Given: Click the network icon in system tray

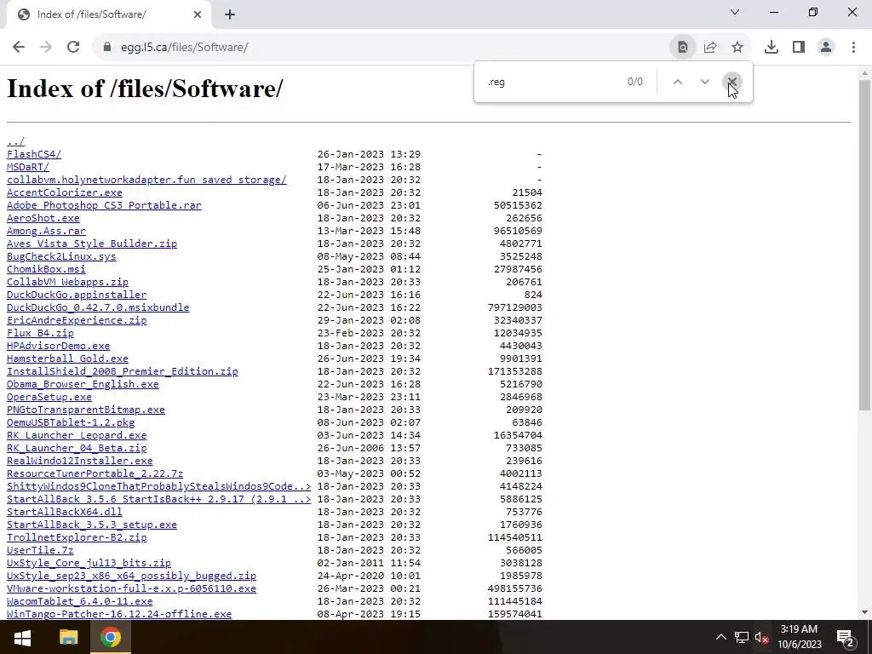Looking at the screenshot, I should 742,637.
